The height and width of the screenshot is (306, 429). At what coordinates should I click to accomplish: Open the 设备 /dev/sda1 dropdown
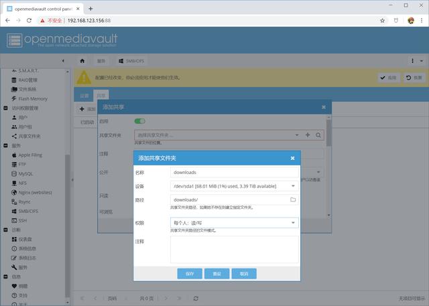point(293,186)
